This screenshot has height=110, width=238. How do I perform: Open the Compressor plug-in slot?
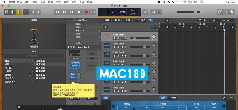(75, 65)
